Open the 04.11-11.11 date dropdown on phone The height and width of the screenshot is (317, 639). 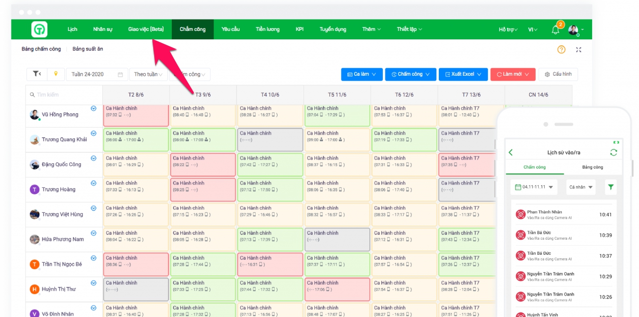click(534, 187)
